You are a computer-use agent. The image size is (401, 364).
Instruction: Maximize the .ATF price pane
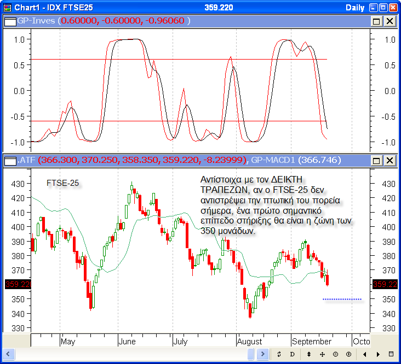click(376, 160)
